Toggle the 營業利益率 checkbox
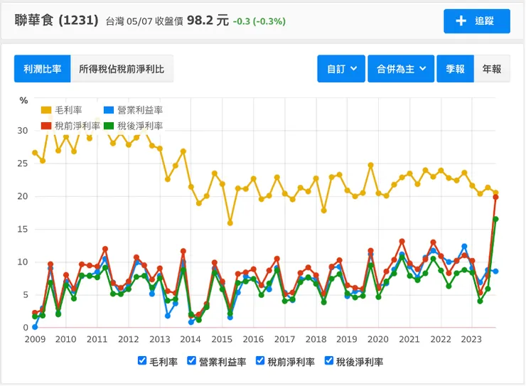The width and height of the screenshot is (526, 386). [191, 360]
